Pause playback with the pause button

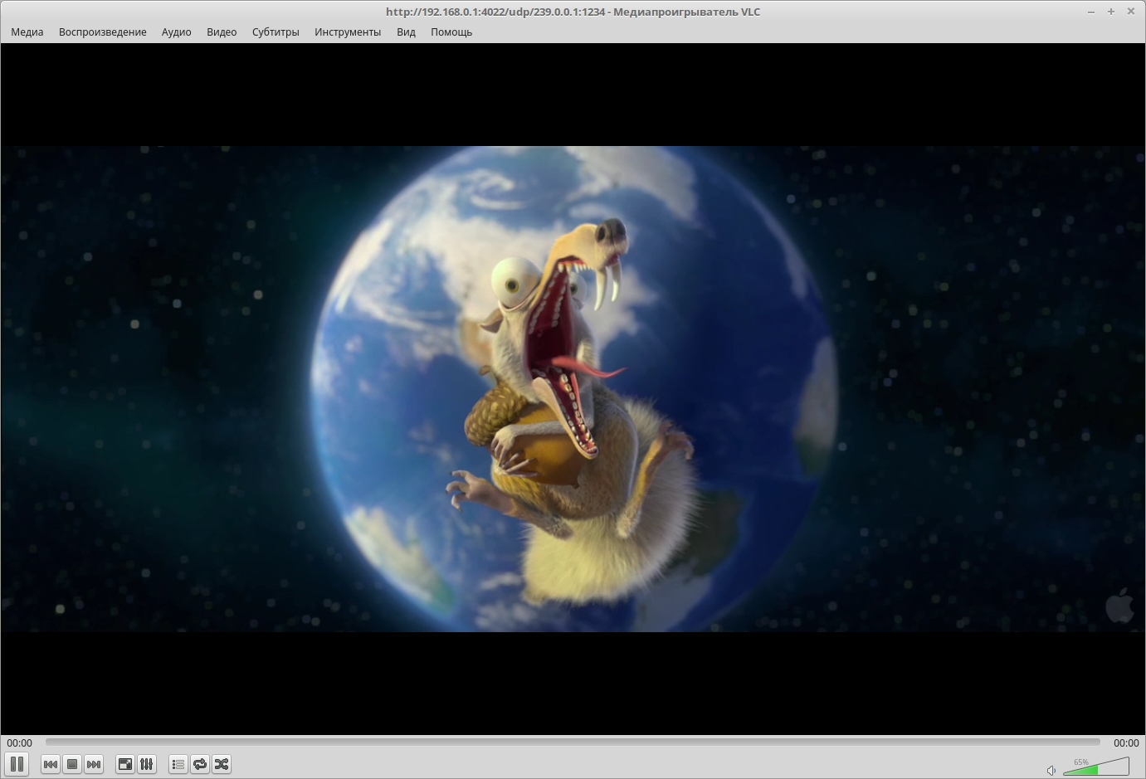(x=17, y=764)
